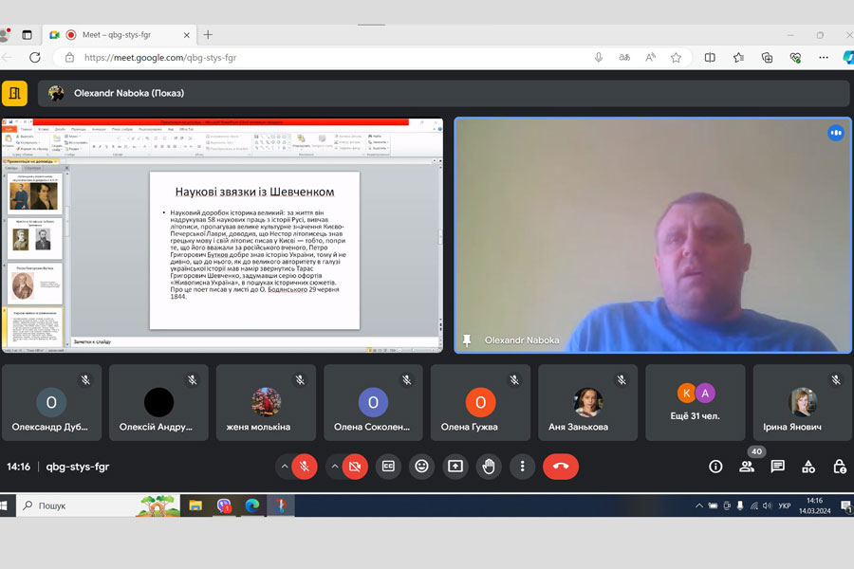Expand camera video settings arrow

(x=334, y=467)
